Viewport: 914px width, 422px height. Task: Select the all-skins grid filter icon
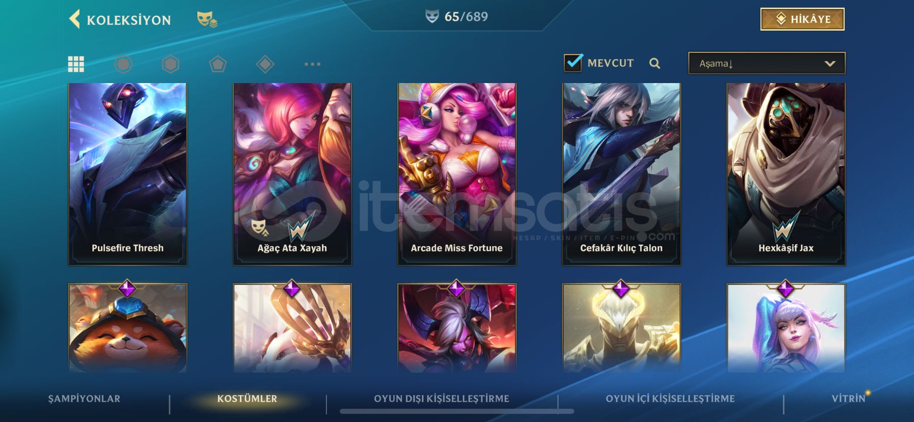(76, 64)
